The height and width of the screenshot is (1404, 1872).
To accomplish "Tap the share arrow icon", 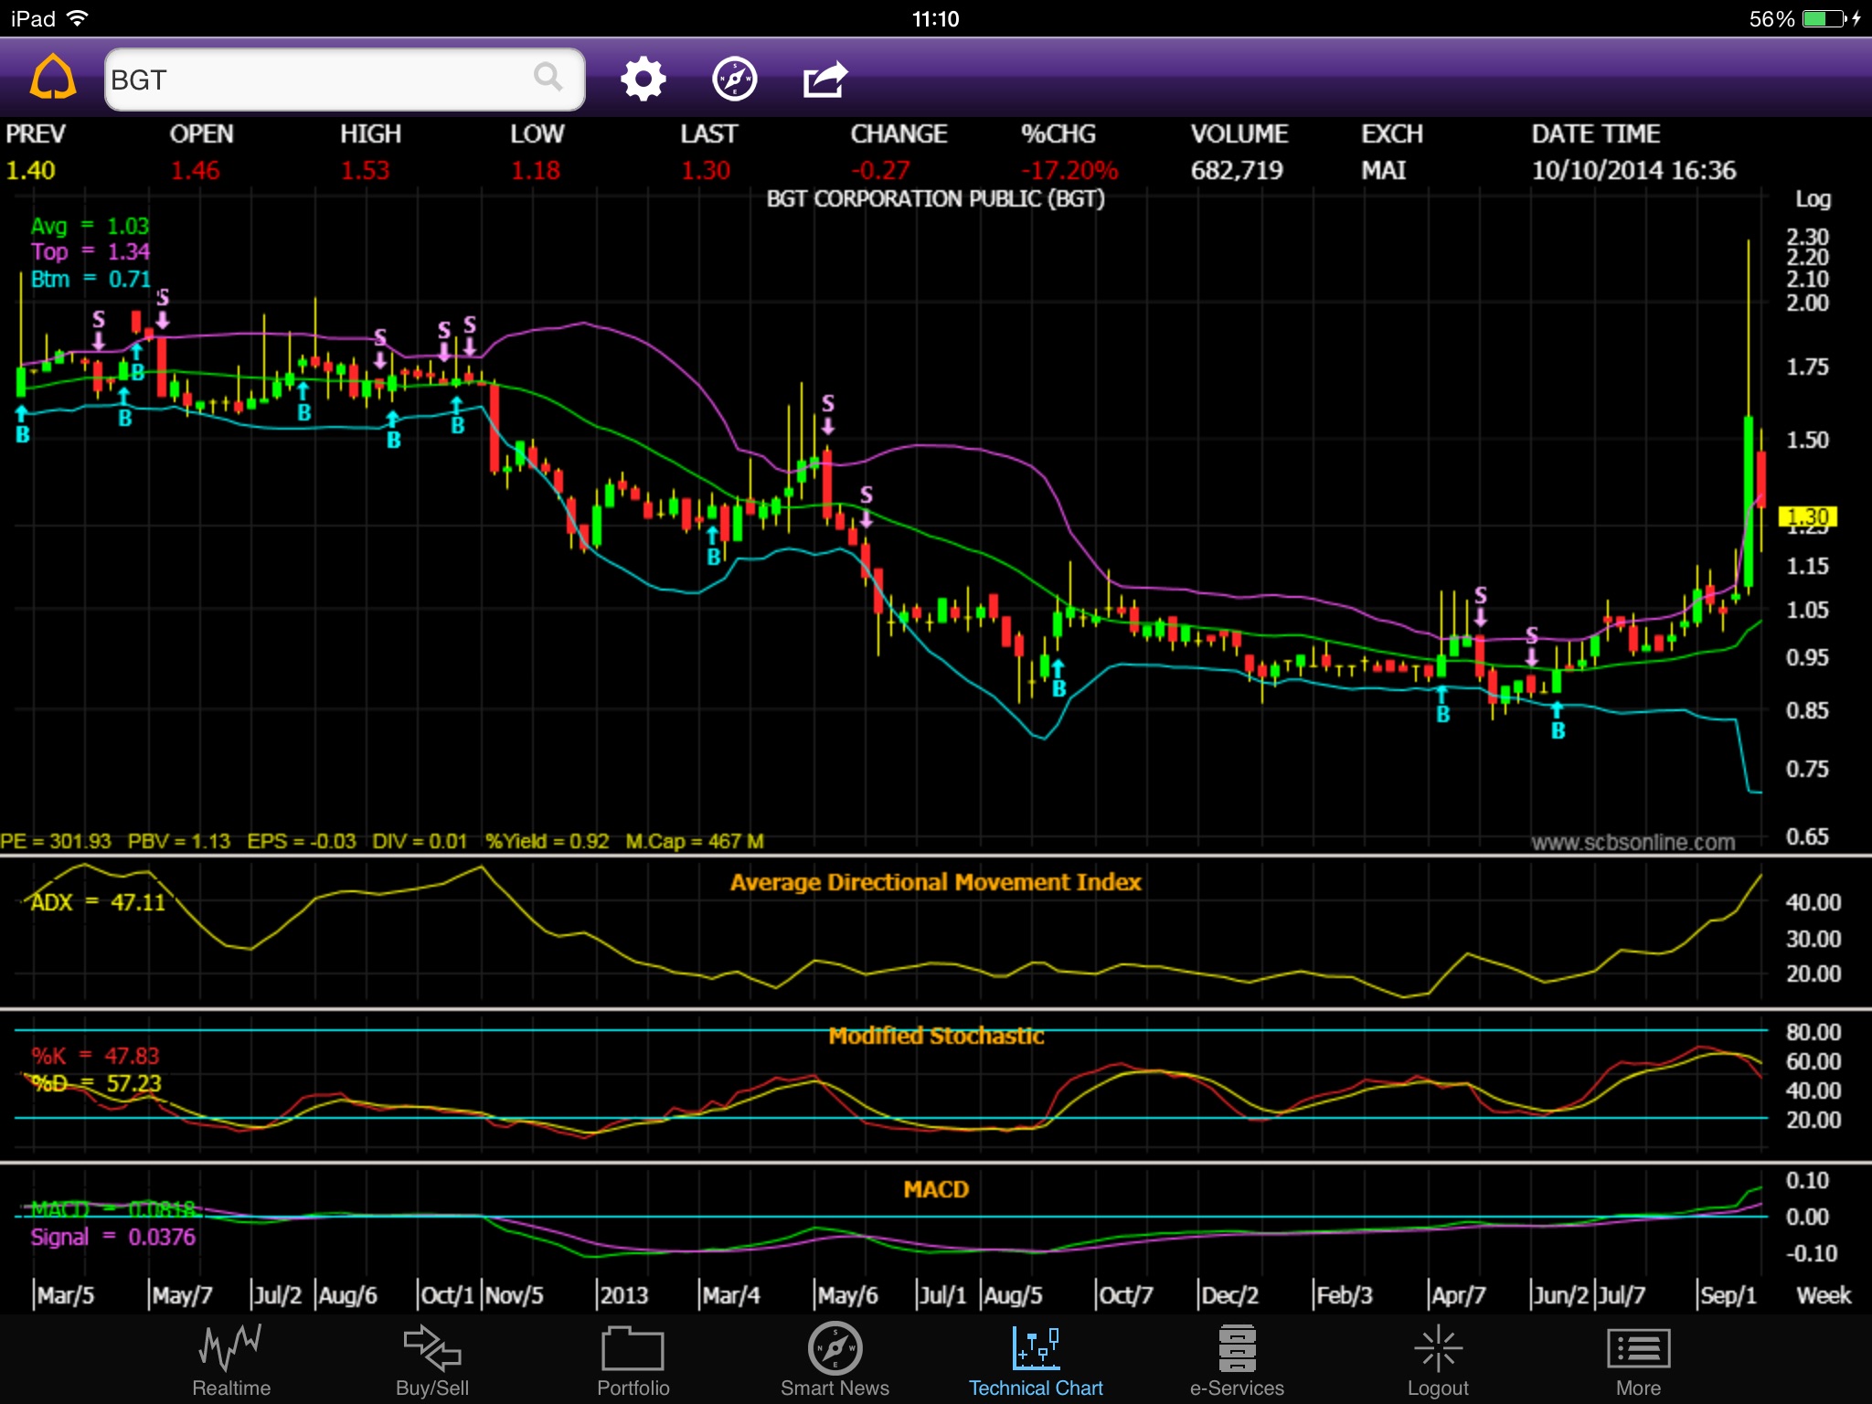I will [825, 80].
